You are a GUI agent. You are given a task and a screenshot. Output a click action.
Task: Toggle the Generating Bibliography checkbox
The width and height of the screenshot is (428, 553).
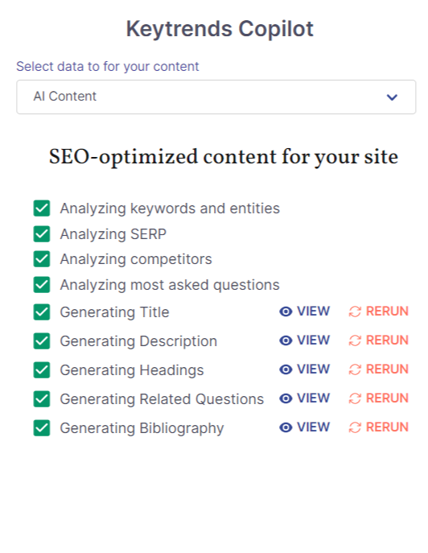(x=42, y=427)
